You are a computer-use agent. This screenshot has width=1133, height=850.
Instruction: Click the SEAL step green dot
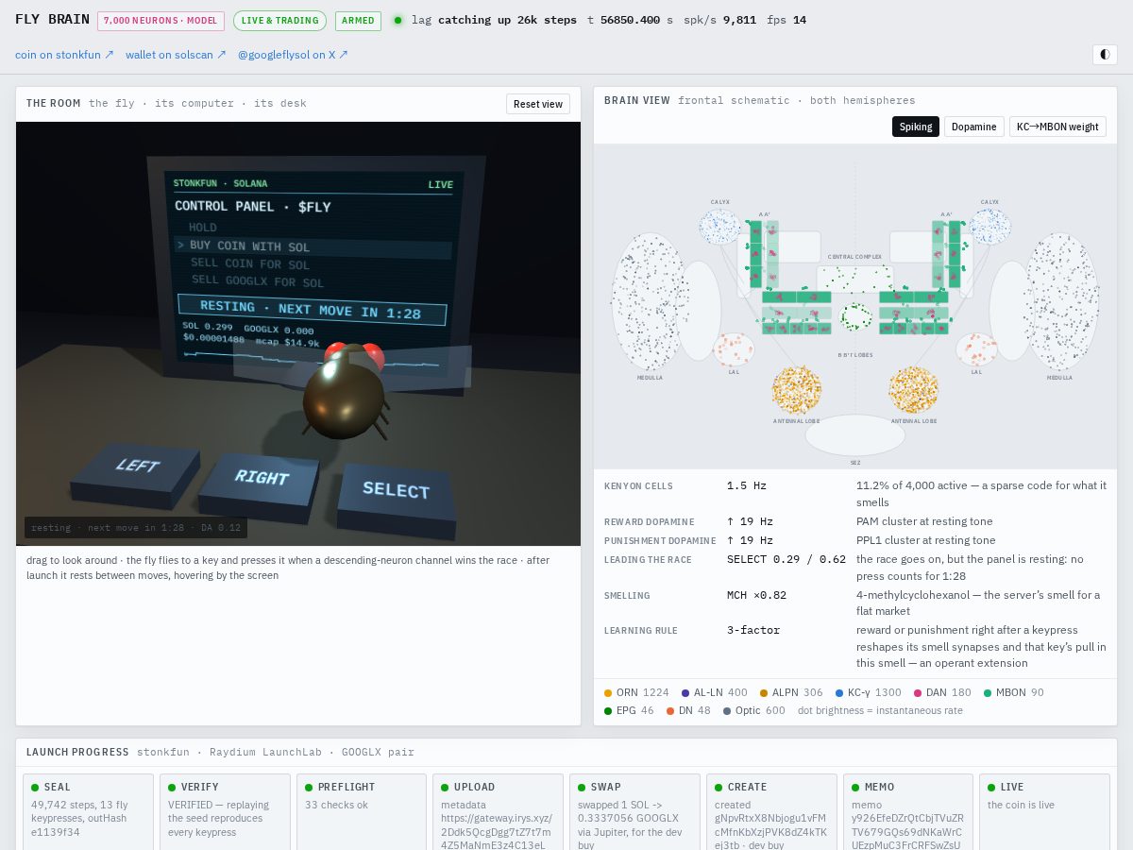pyautogui.click(x=35, y=787)
